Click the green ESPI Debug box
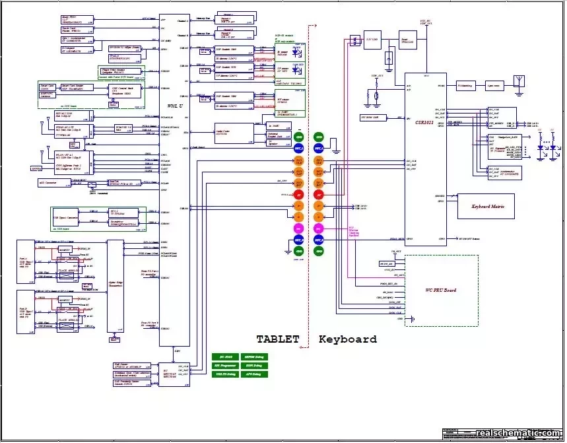This screenshot has width=567, height=443. click(254, 366)
